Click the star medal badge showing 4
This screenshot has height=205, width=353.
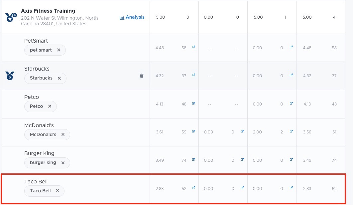[11, 17]
